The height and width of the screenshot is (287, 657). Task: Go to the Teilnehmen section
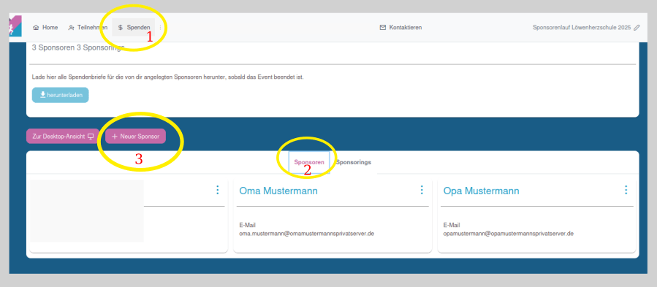[88, 27]
